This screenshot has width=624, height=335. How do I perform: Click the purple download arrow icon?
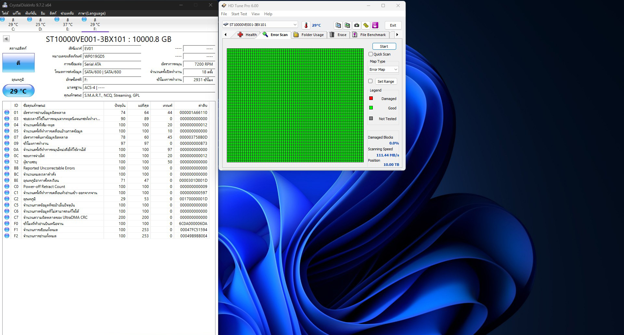click(375, 25)
